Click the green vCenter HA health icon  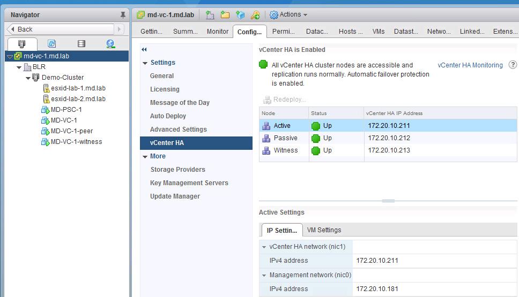click(x=263, y=64)
